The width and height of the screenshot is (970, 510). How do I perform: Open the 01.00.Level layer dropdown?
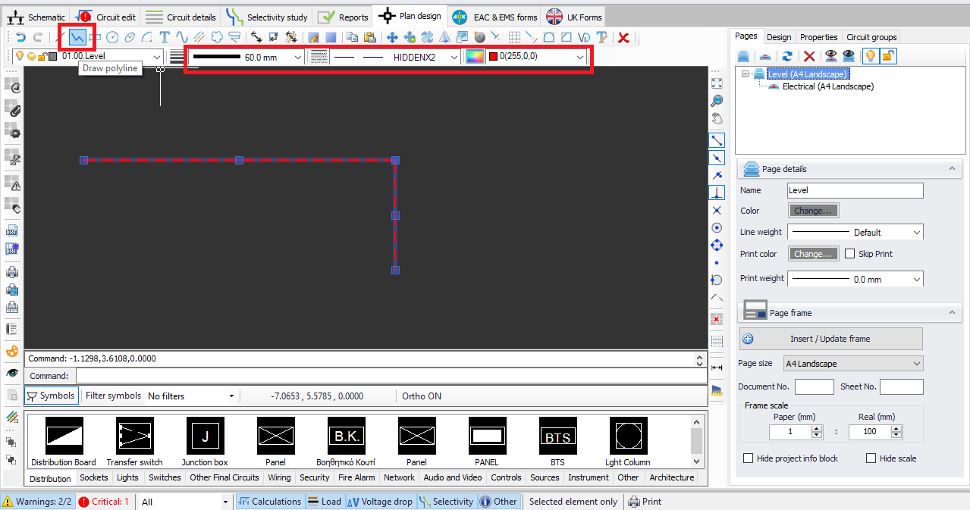[157, 56]
